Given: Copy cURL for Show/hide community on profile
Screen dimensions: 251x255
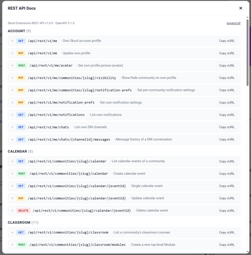Looking at the screenshot, I should 227,78.
